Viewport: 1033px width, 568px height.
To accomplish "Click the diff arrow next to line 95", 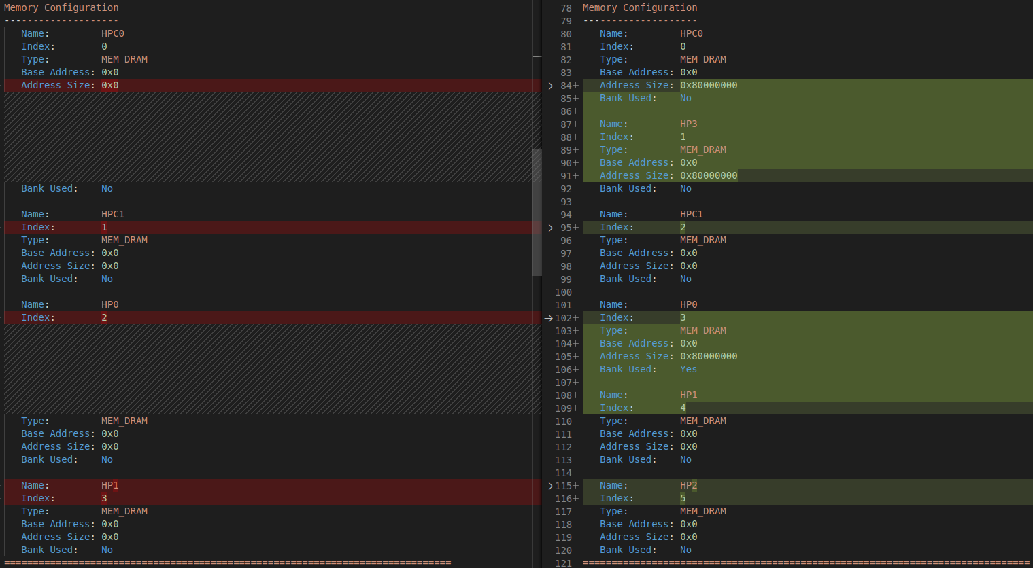I will (x=549, y=227).
